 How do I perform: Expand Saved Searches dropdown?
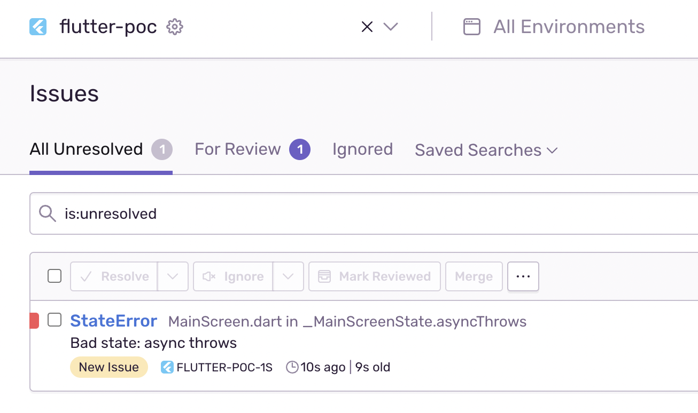[x=486, y=150]
